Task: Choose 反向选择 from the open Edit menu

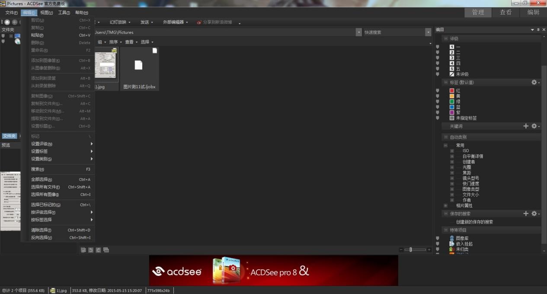Action: coord(41,237)
